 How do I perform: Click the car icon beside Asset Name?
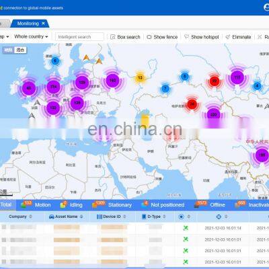click(x=52, y=217)
